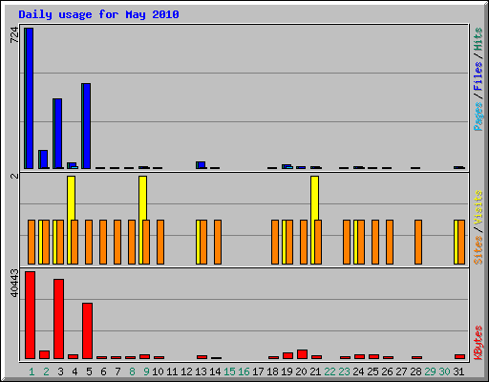Screen dimensions: 489x382
Task: Click day 20 on the x-axis
Action: pyautogui.click(x=301, y=371)
